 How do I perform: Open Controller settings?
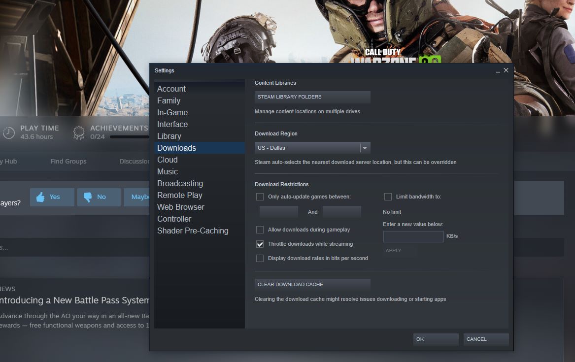[x=200, y=219]
